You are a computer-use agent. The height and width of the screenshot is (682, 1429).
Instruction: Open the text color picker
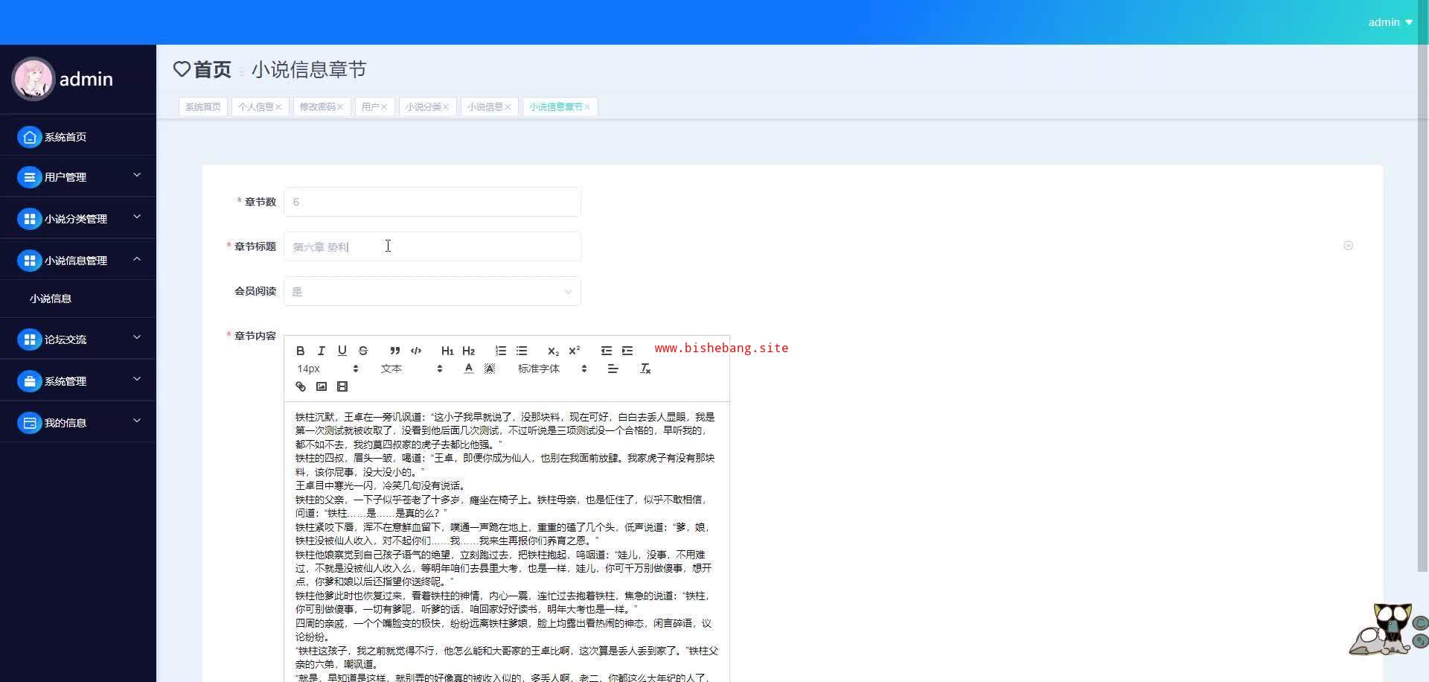click(x=469, y=369)
